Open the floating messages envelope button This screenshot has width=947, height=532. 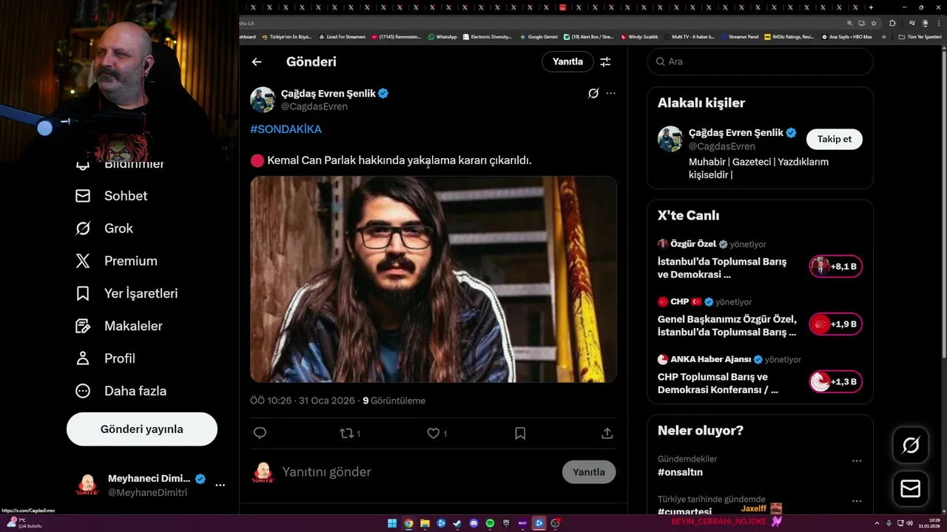pyautogui.click(x=911, y=489)
